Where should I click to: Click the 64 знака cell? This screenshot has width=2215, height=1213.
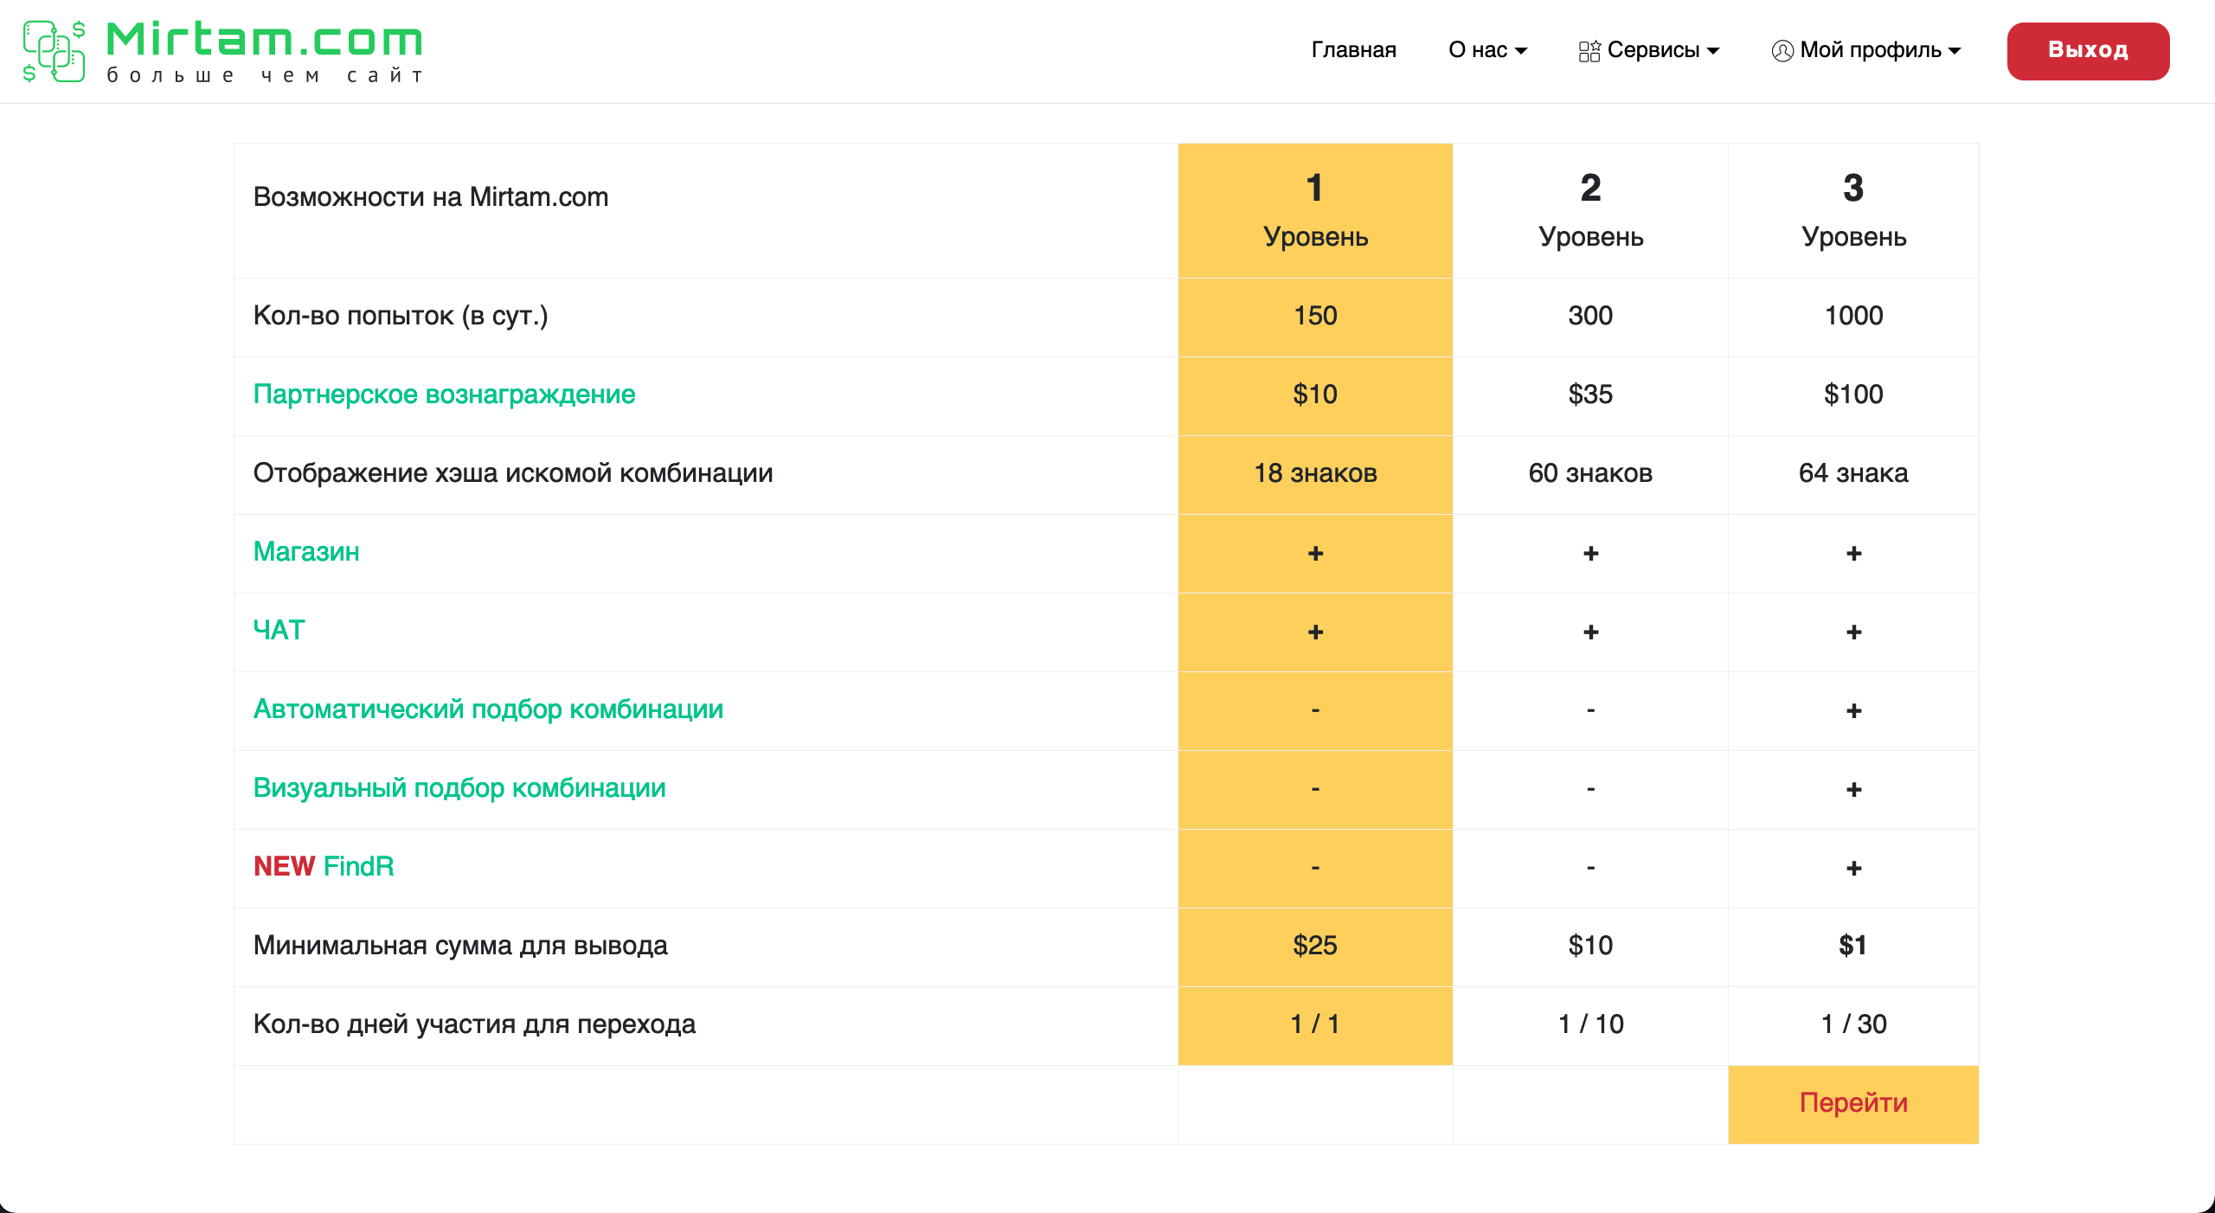[x=1853, y=473]
